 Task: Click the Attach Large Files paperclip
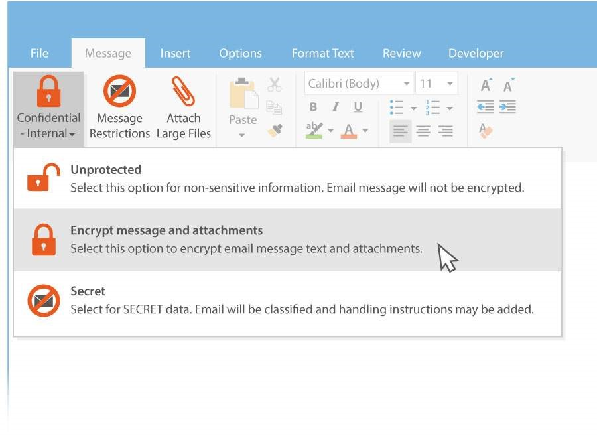coord(183,91)
